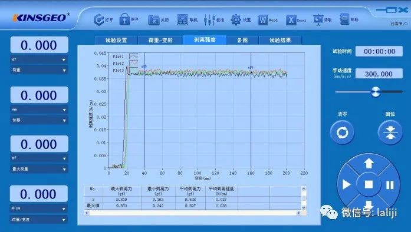Export report with the Word icon

(x=262, y=20)
